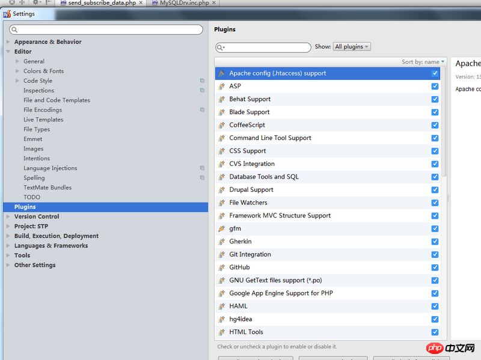Close the MySQLDrv.inc.php tab
Image resolution: width=481 pixels, height=360 pixels.
pos(214,3)
